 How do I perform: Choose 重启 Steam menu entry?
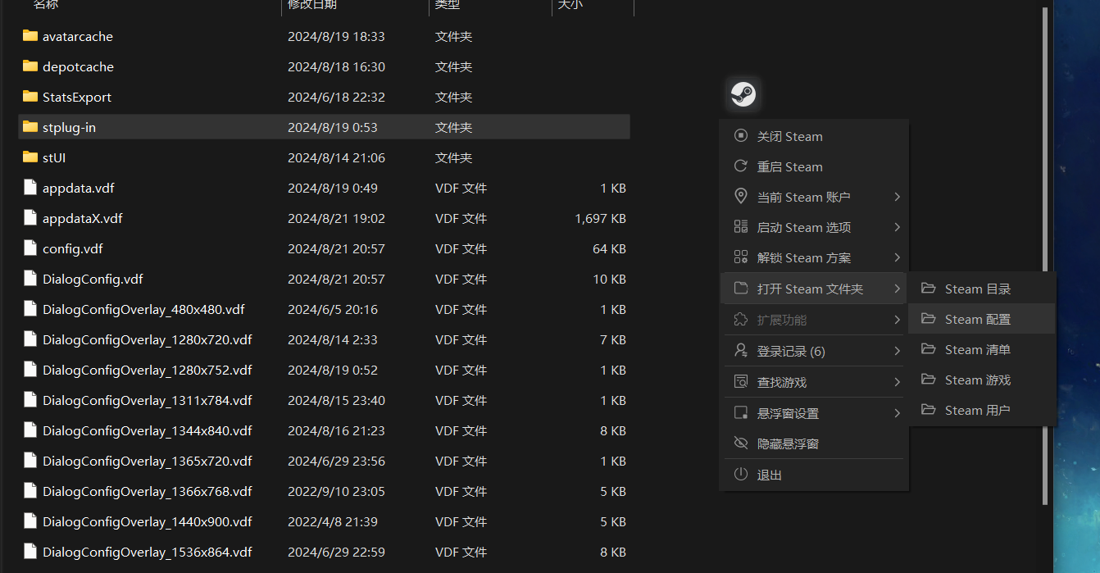coord(813,166)
